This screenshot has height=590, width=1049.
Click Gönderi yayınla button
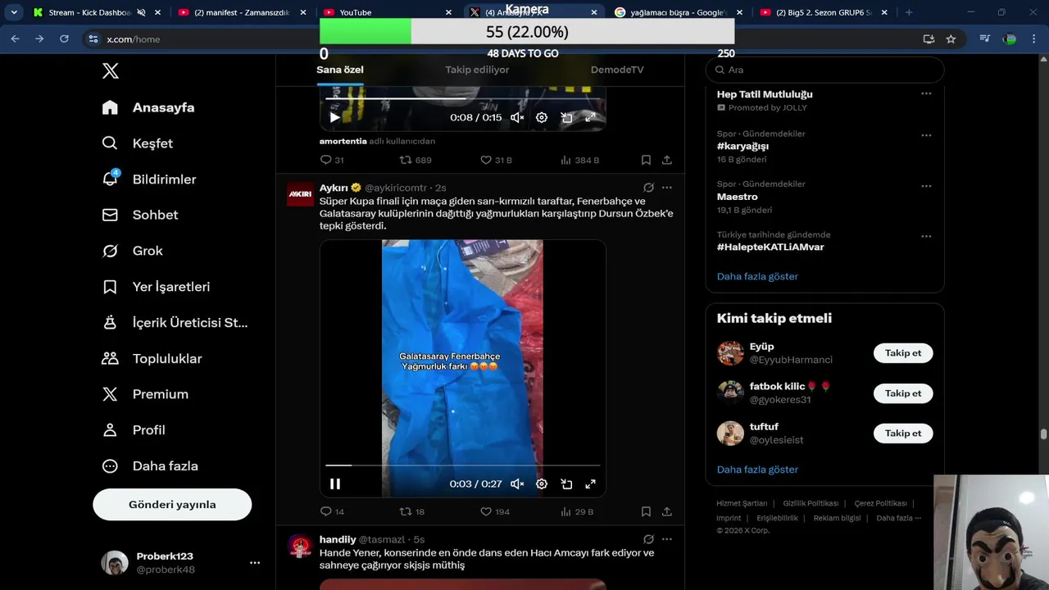[172, 505]
